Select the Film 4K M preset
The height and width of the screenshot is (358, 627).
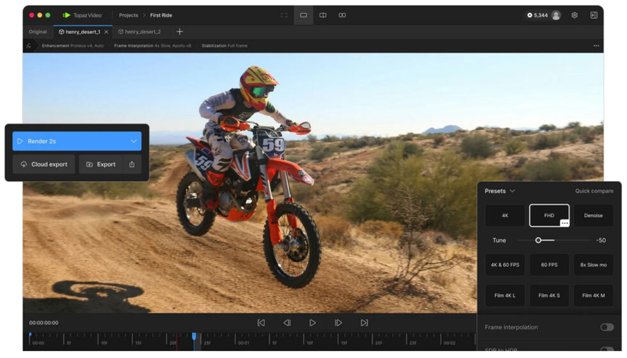(x=594, y=295)
